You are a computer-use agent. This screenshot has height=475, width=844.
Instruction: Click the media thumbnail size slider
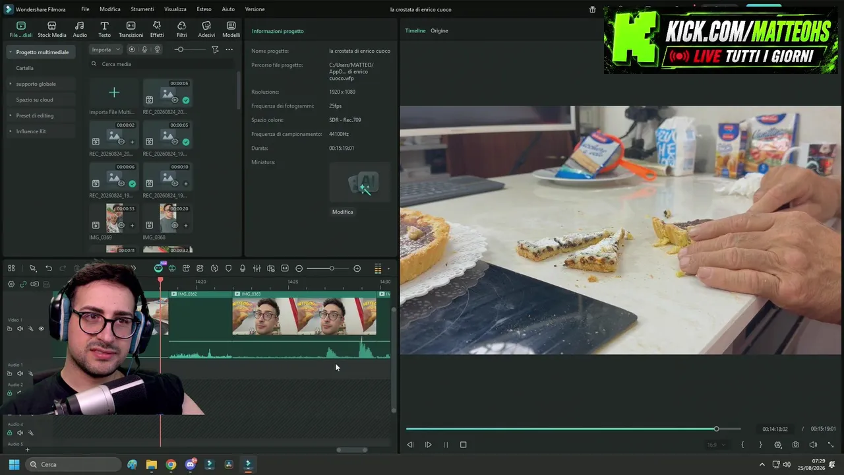(189, 49)
